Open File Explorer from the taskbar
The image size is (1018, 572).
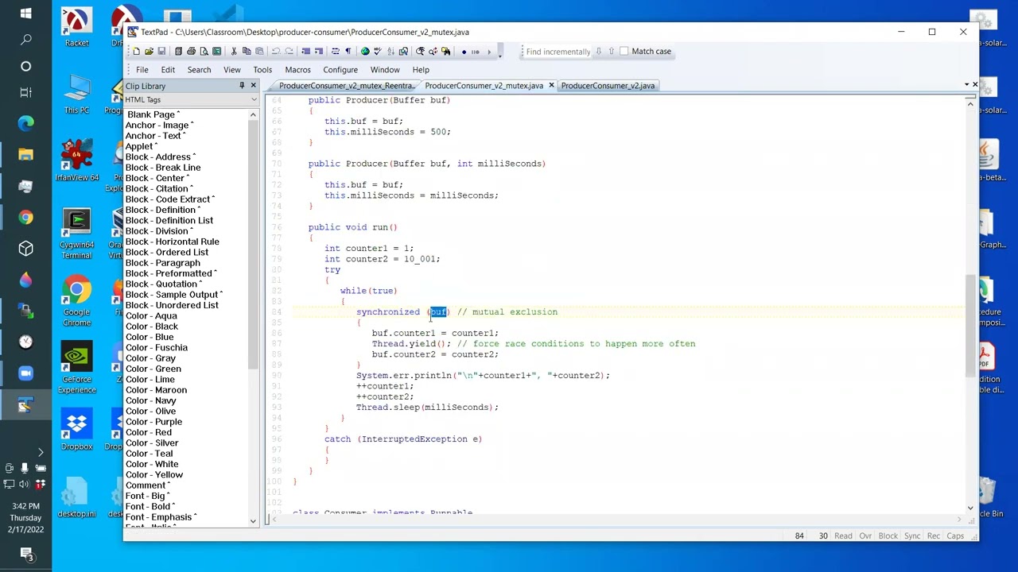coord(25,154)
